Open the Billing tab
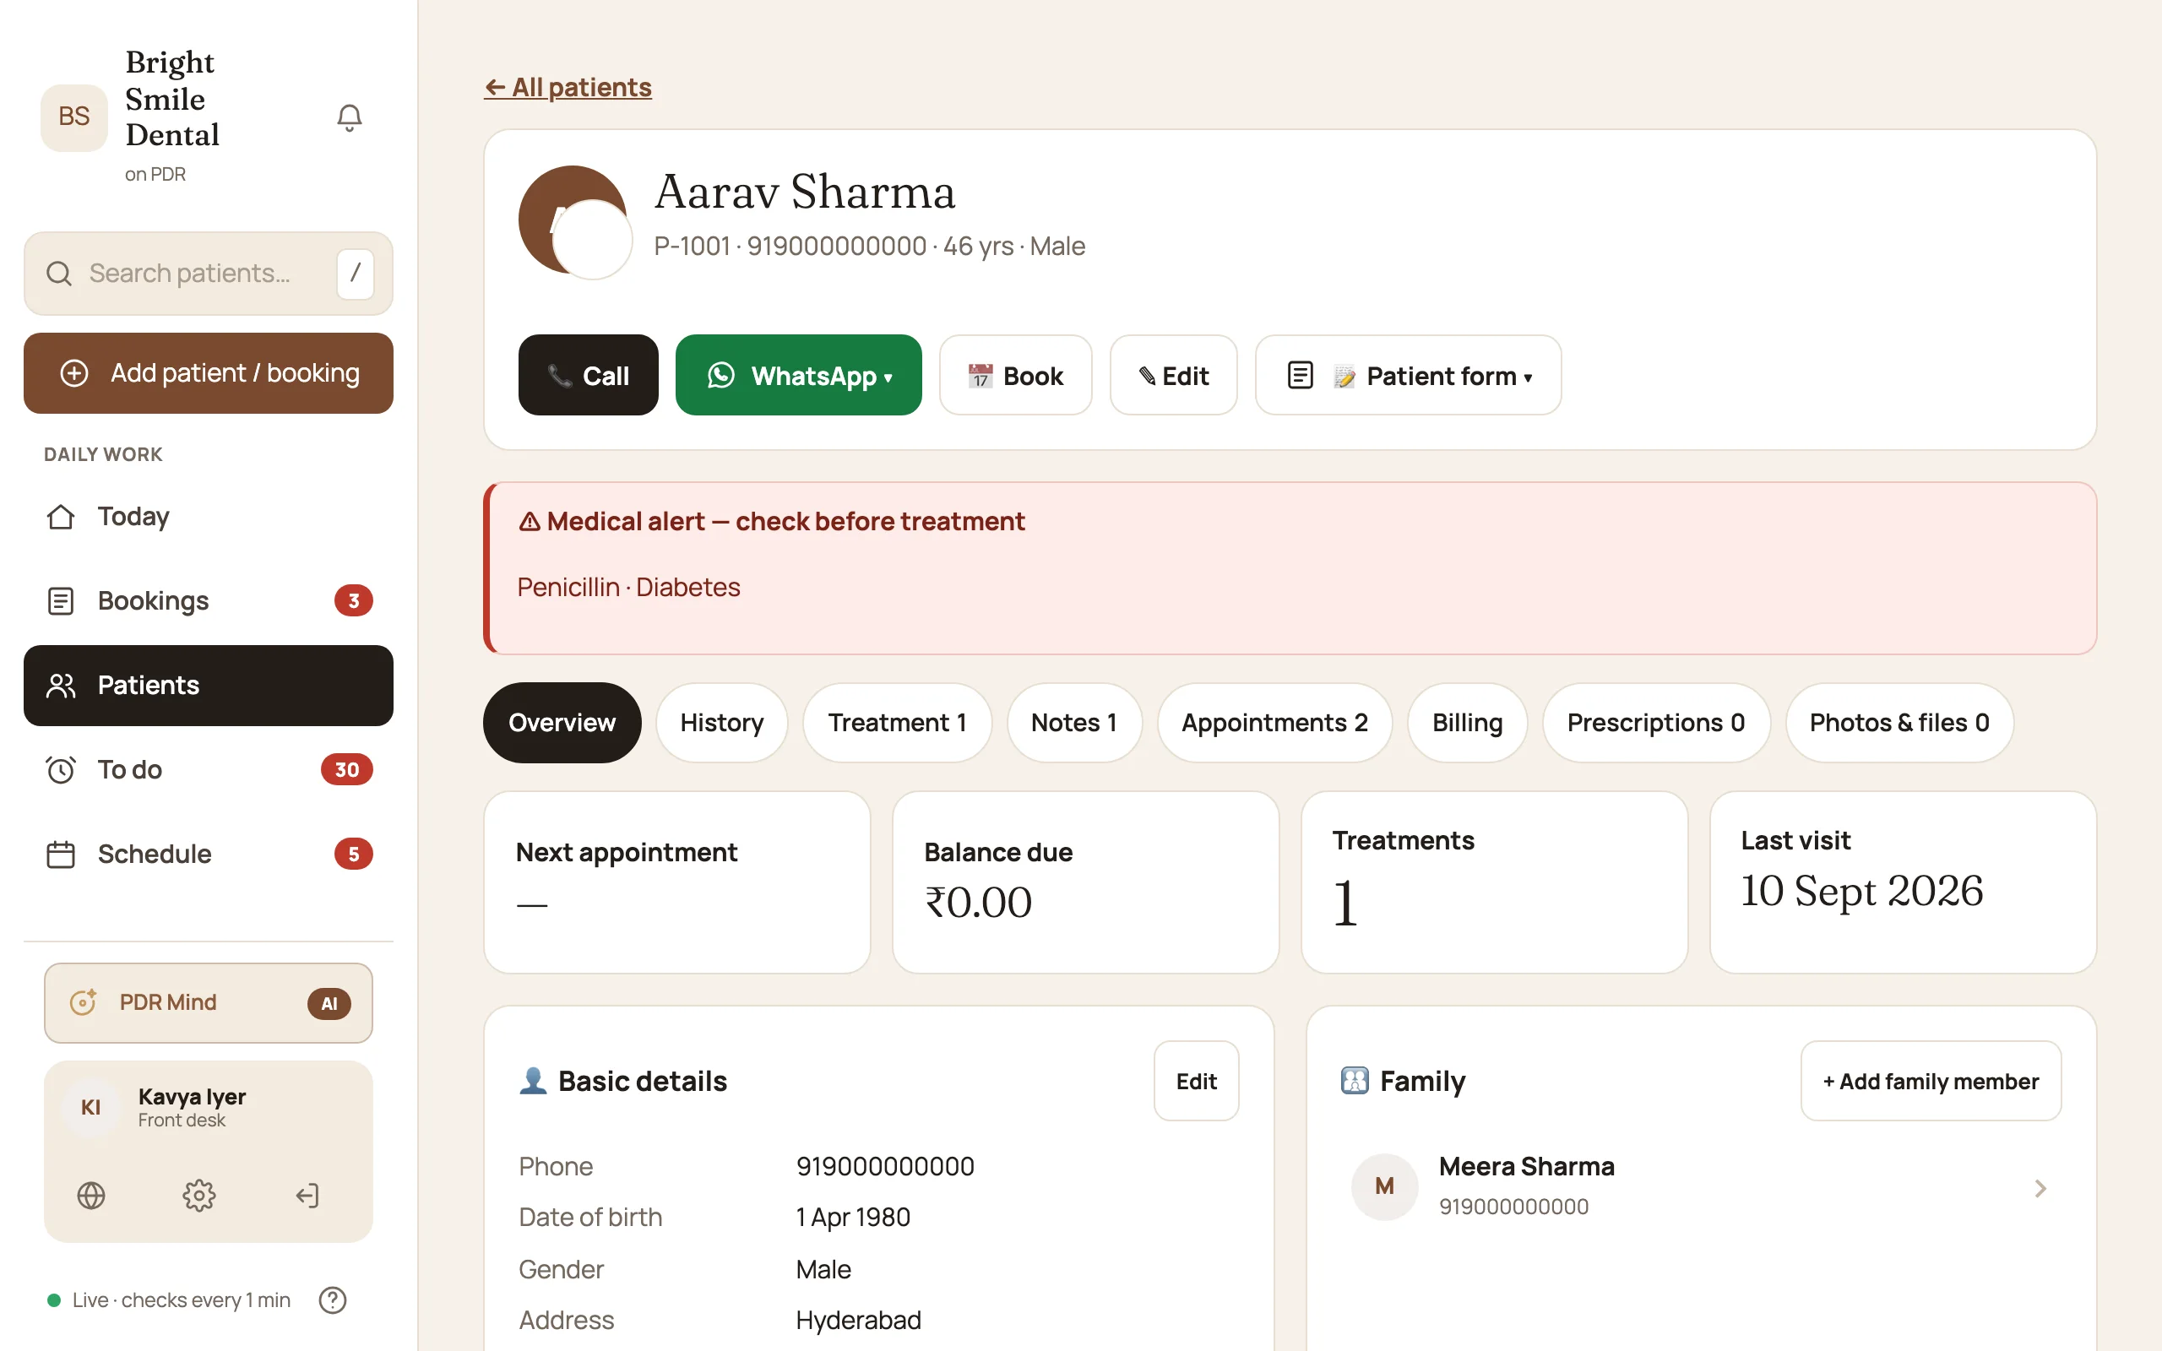The height and width of the screenshot is (1351, 2162). coord(1467,722)
